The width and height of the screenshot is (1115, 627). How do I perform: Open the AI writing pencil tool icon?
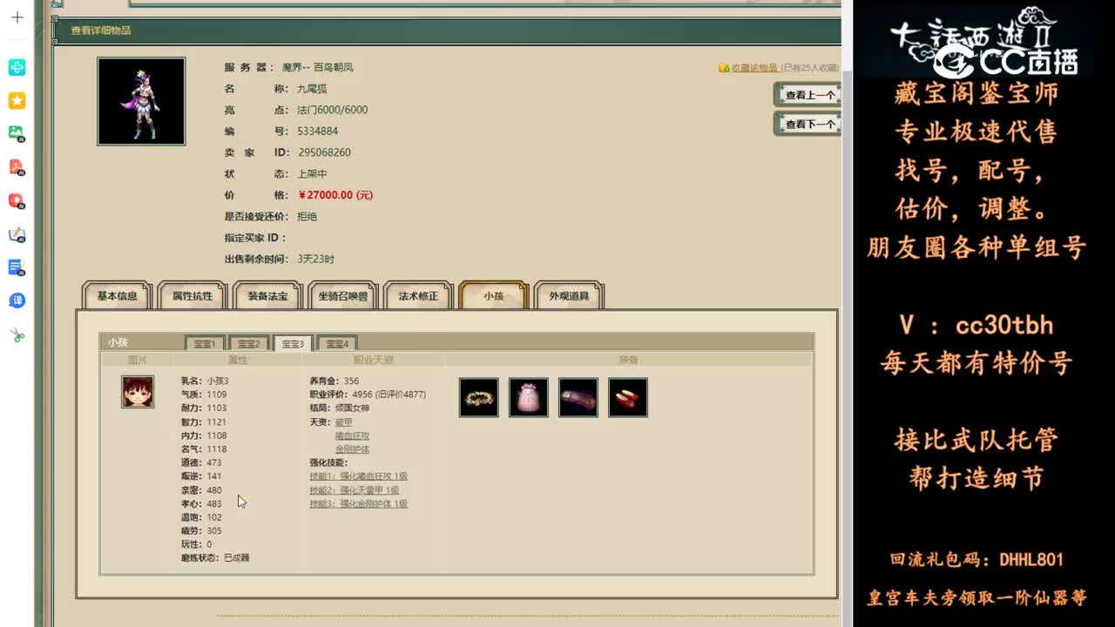[x=17, y=234]
